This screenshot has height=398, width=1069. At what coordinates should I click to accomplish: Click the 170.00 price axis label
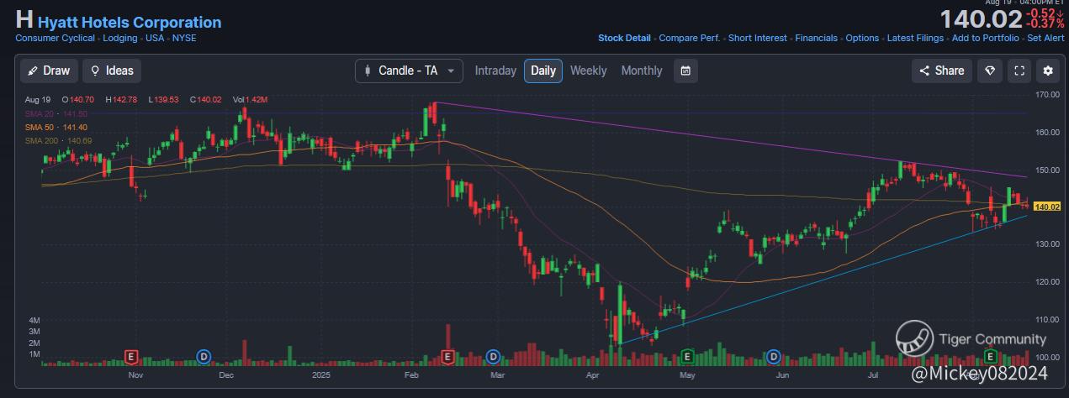[1048, 94]
